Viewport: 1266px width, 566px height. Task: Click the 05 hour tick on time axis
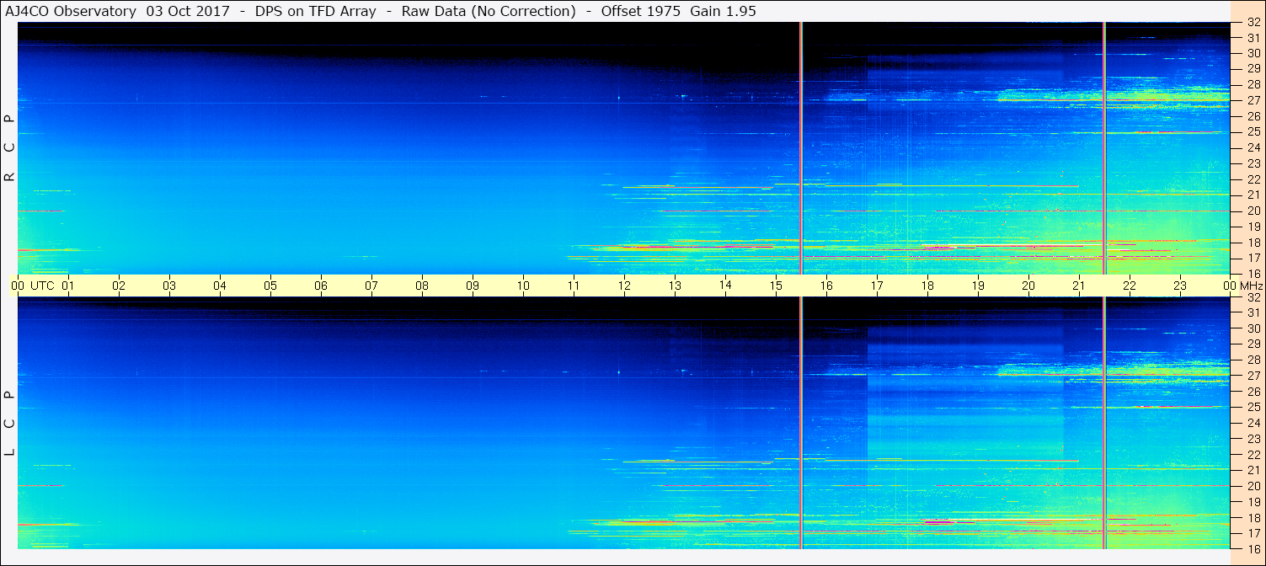[x=270, y=286]
